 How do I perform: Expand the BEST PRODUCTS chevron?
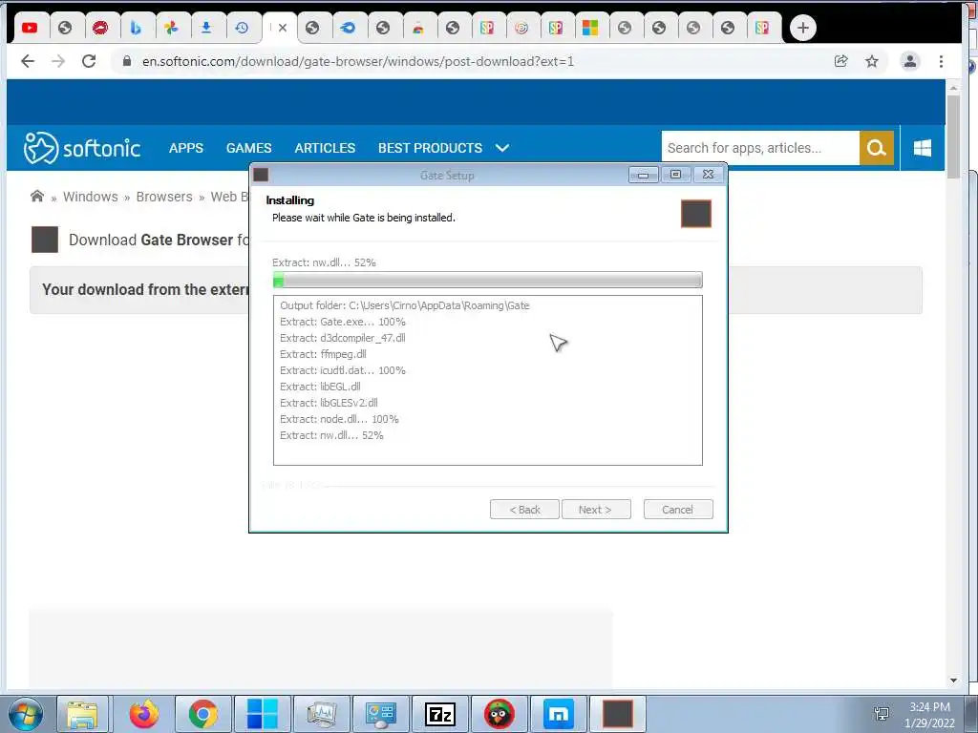tap(502, 148)
